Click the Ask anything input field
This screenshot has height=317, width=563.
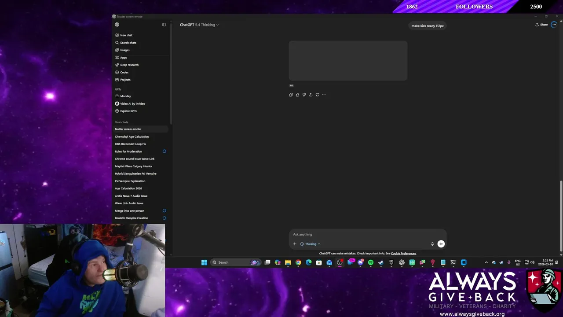[367, 234]
